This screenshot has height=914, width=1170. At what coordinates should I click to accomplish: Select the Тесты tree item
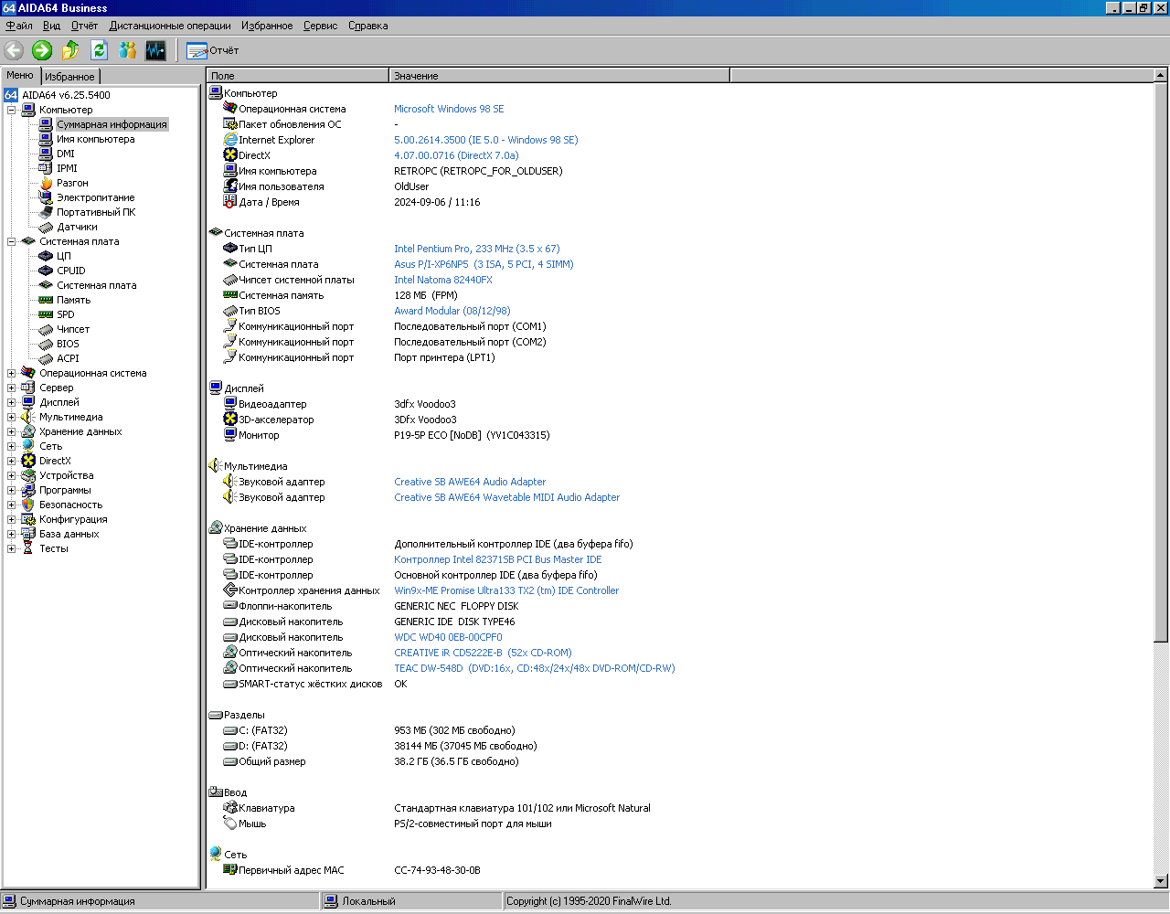point(54,548)
